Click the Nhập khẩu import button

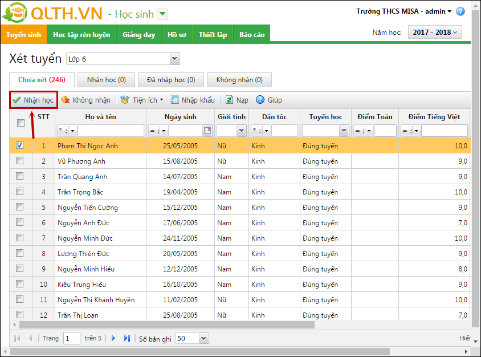(x=192, y=100)
